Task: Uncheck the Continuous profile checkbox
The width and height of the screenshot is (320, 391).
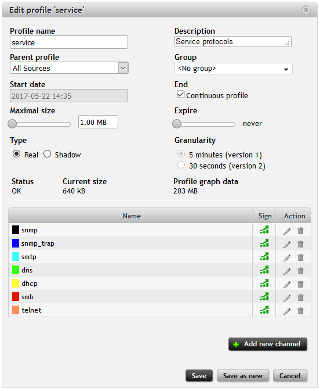Action: (x=180, y=95)
